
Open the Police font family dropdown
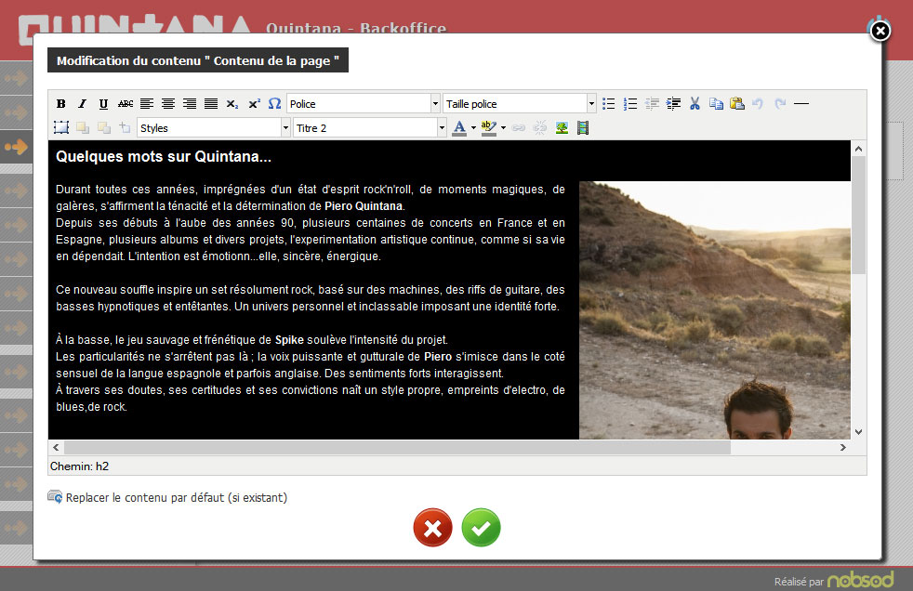point(364,103)
